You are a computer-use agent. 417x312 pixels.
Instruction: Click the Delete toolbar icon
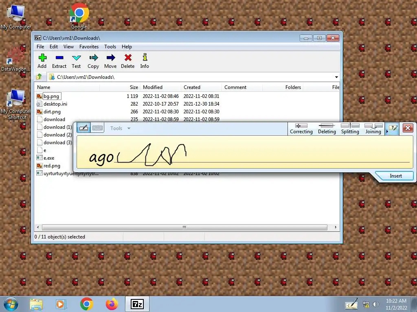click(127, 61)
